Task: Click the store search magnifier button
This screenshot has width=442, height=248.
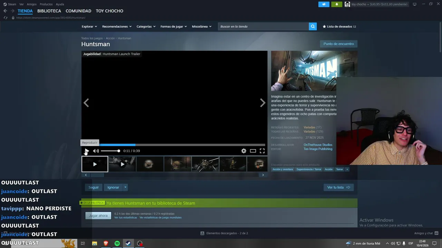Action: click(313, 27)
